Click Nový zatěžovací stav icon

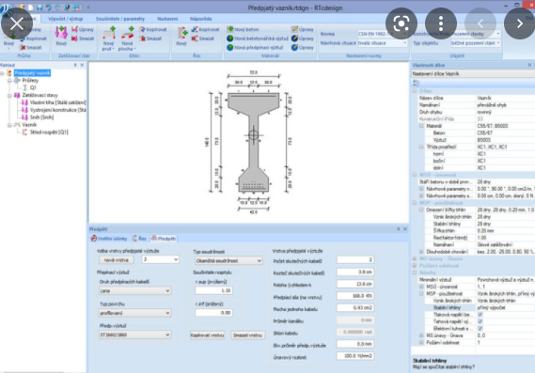click(x=61, y=34)
